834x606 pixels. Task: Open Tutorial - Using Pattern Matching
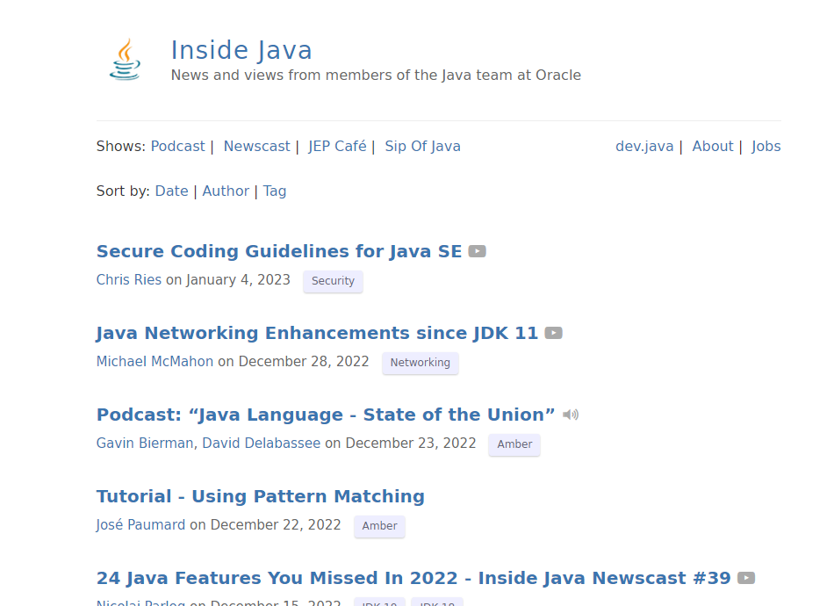[x=261, y=496]
